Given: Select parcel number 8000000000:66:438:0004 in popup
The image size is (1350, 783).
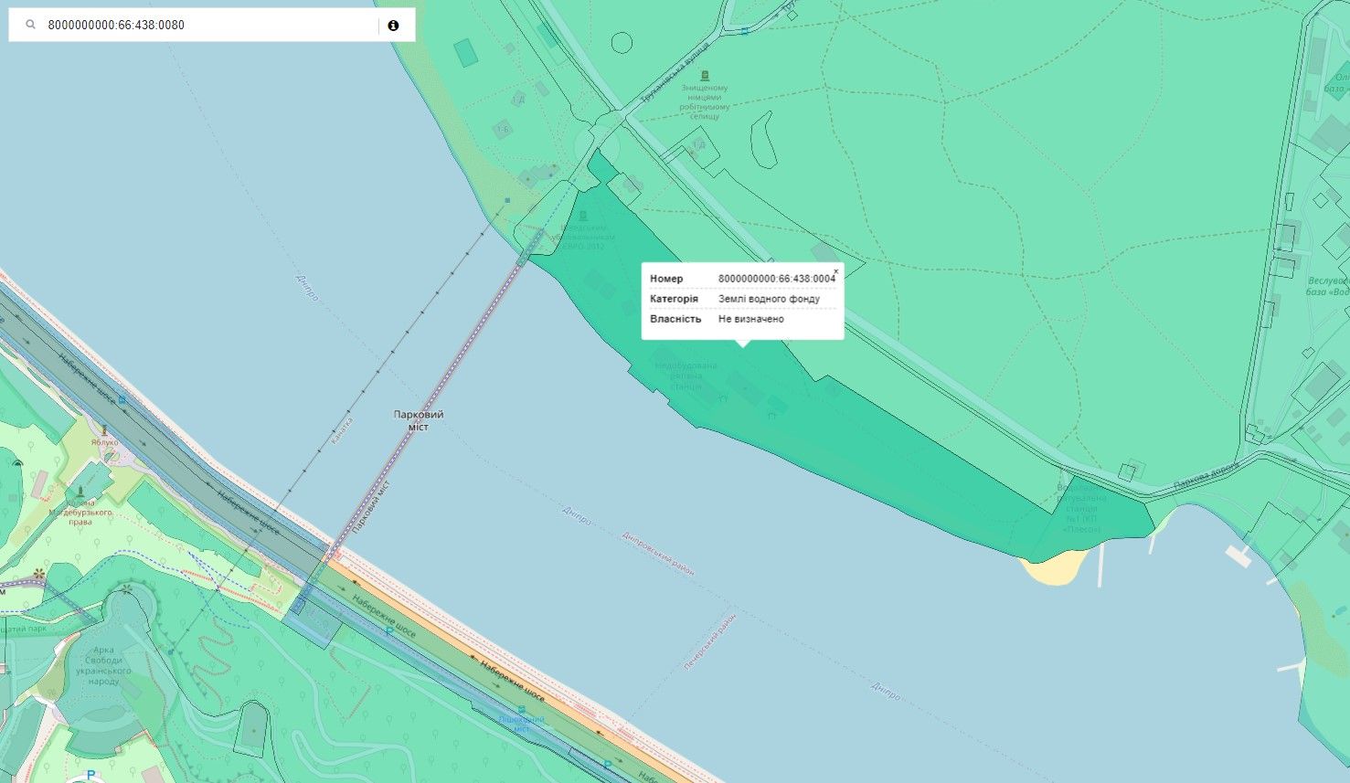Looking at the screenshot, I should [776, 279].
